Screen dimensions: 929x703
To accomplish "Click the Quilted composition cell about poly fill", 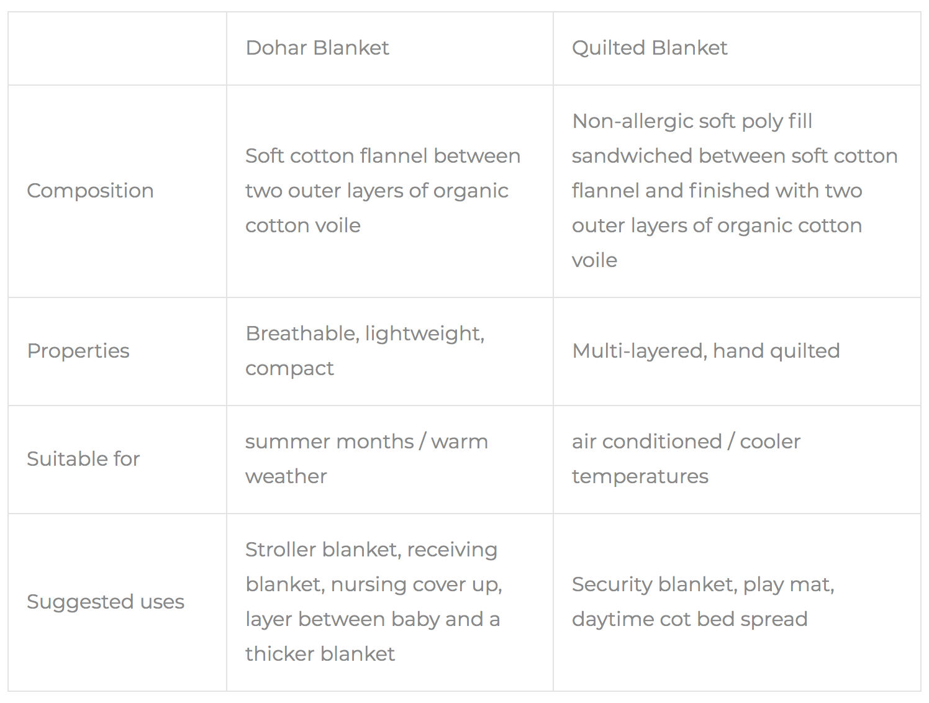I will (735, 191).
